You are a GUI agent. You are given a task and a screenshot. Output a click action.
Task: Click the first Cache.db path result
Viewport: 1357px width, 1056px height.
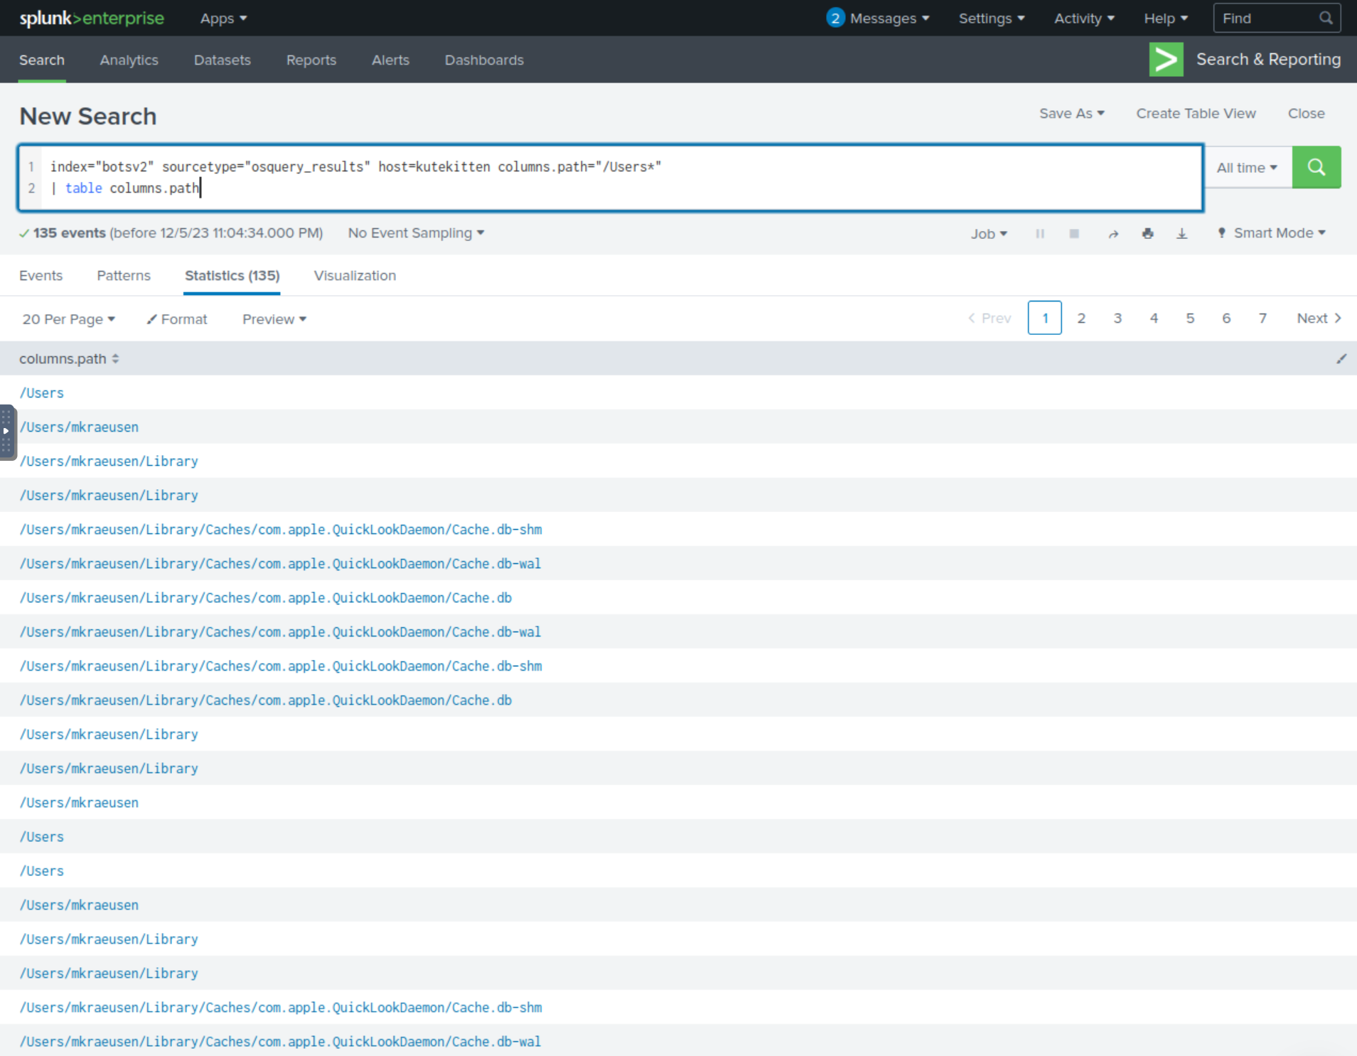click(x=266, y=597)
